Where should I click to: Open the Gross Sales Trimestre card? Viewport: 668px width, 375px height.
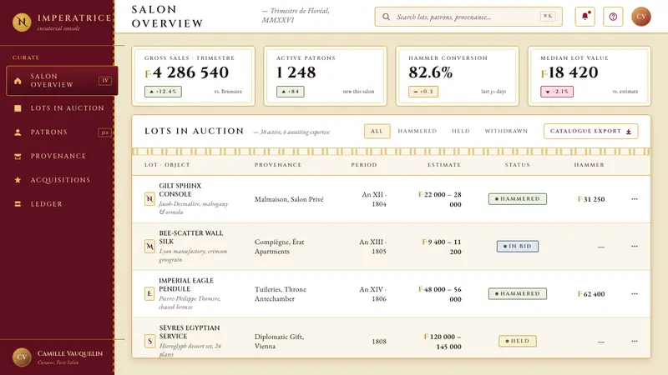[x=194, y=76]
